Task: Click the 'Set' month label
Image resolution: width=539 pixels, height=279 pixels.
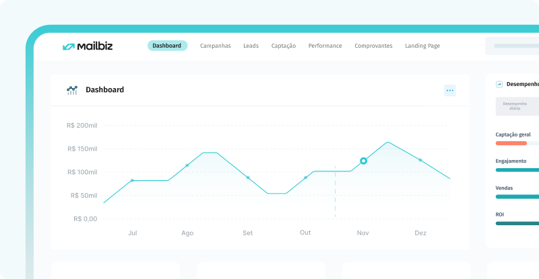Action: (x=247, y=233)
